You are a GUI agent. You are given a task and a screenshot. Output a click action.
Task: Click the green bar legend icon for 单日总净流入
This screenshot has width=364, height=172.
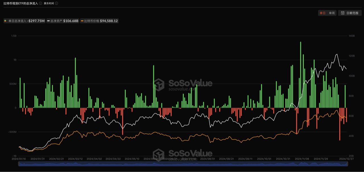point(5,20)
